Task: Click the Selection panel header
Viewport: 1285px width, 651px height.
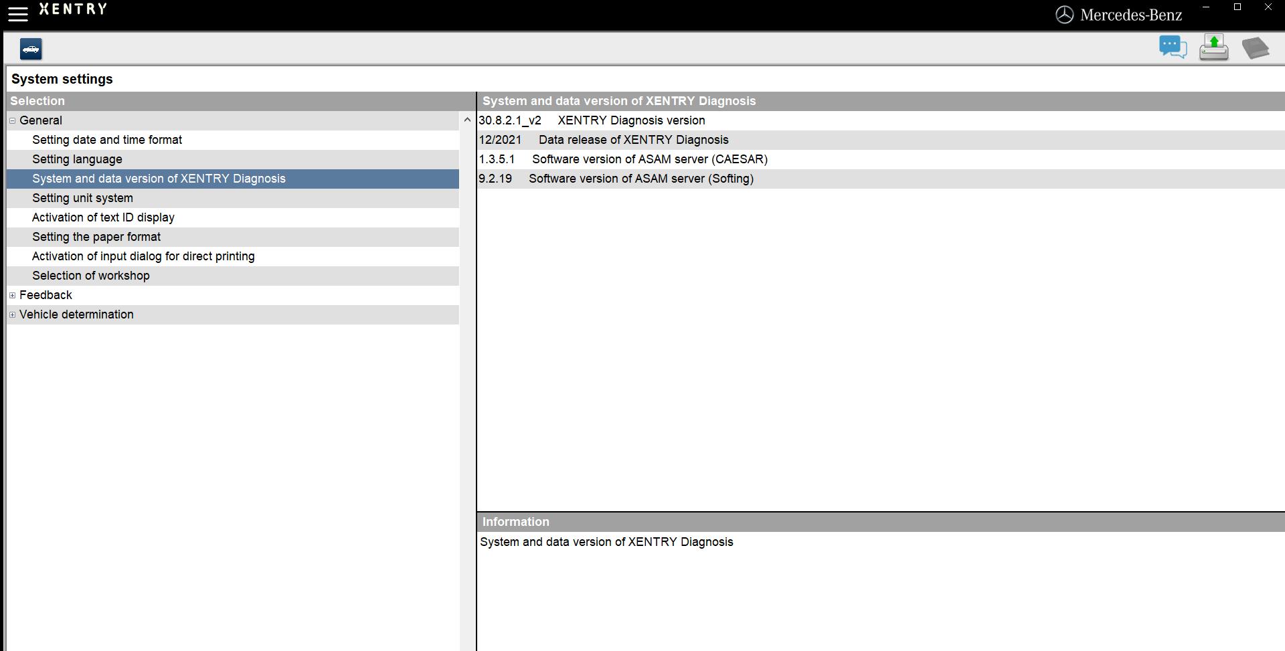Action: [241, 101]
